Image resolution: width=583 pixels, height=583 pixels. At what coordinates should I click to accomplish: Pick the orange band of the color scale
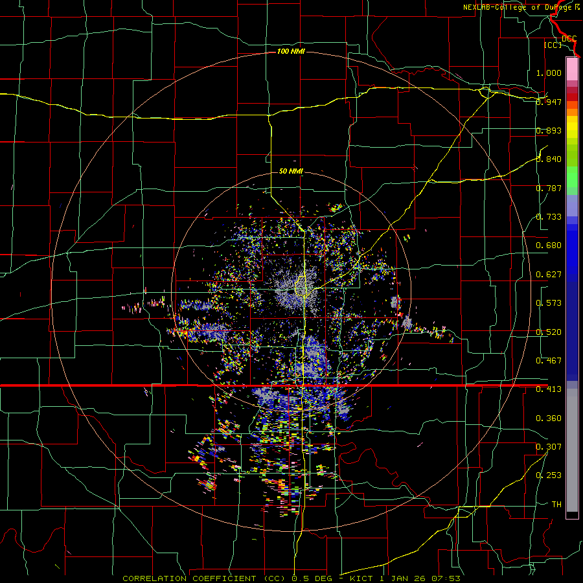[x=572, y=112]
